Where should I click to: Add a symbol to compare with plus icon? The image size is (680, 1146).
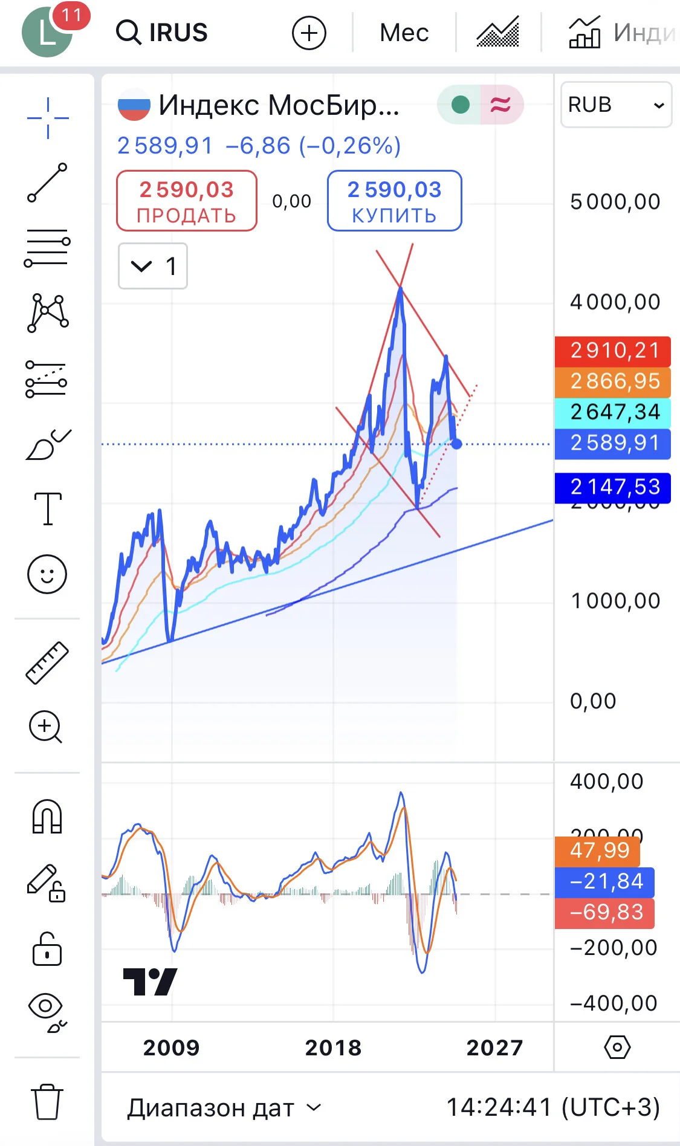[309, 33]
